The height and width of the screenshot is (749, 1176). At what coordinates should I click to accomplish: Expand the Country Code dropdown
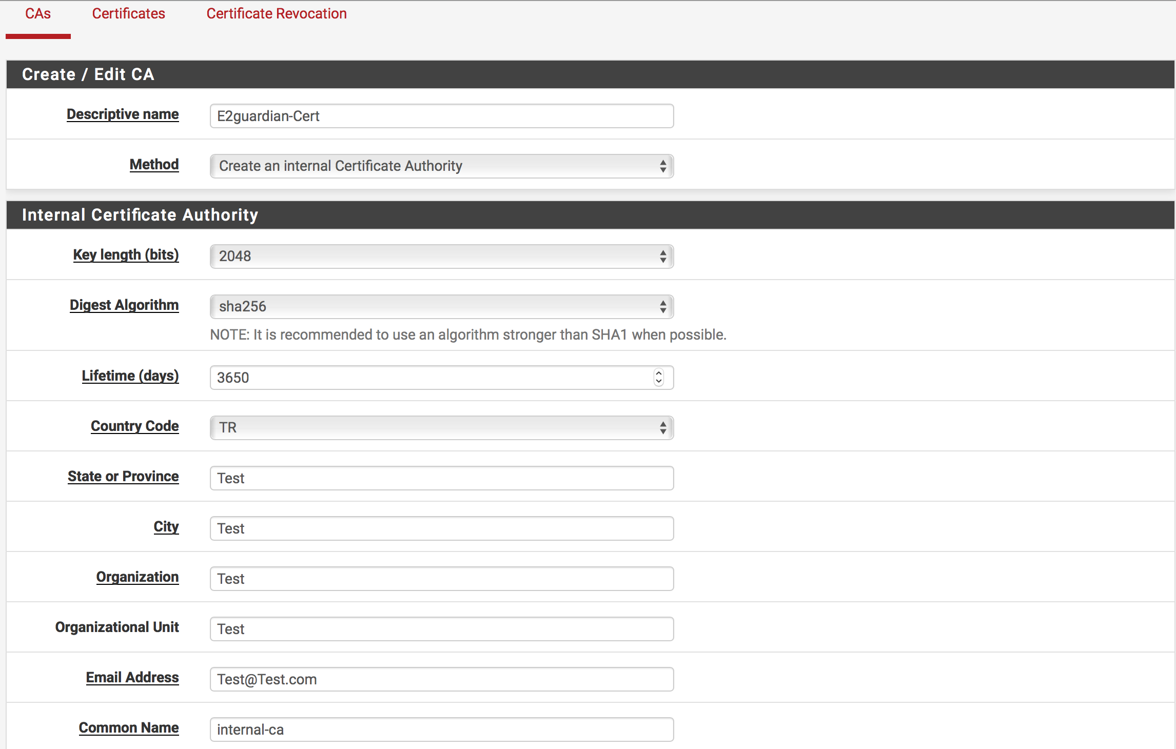pos(441,428)
